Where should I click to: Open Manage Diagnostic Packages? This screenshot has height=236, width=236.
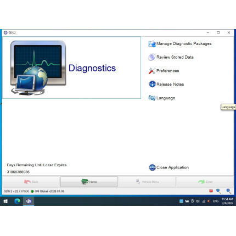180,44
